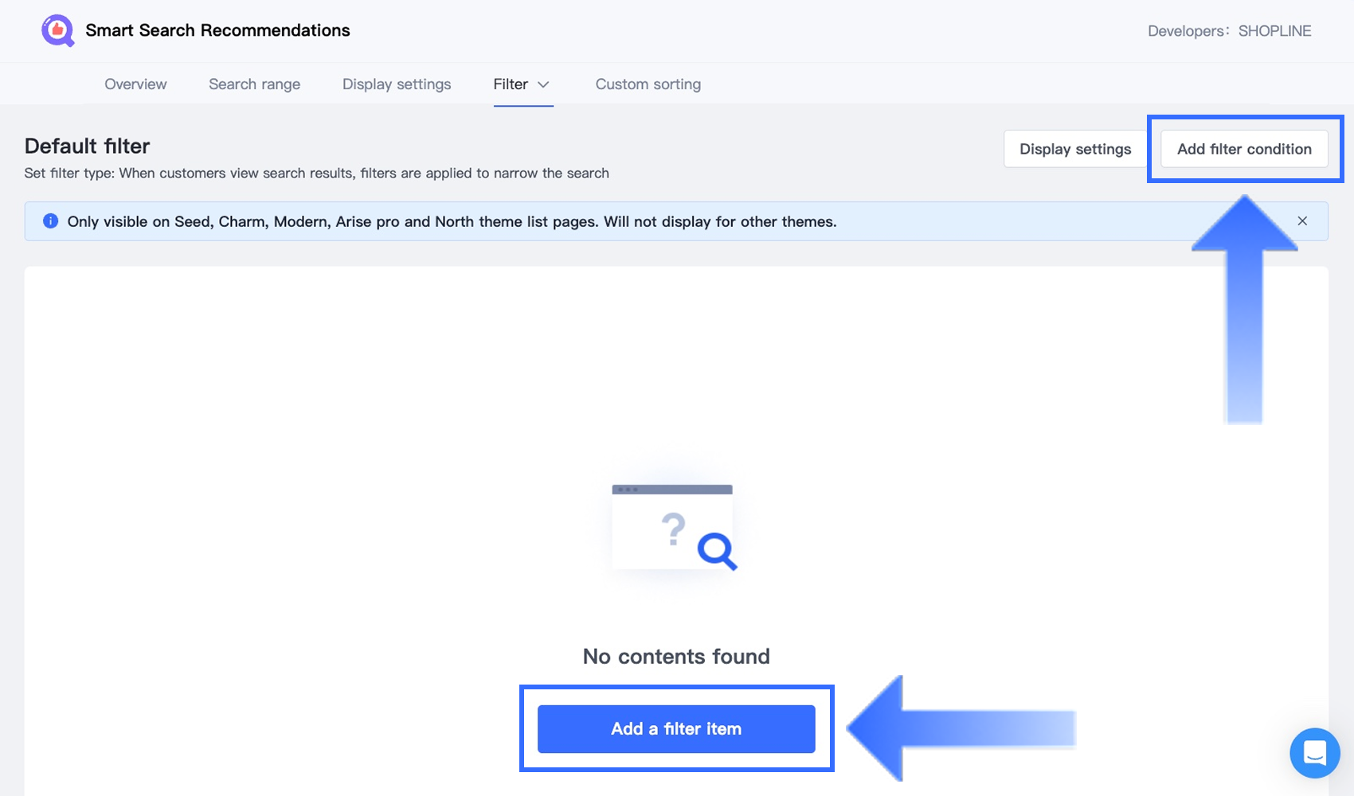
Task: Click the Display settings button beside Default filter
Action: (1074, 149)
